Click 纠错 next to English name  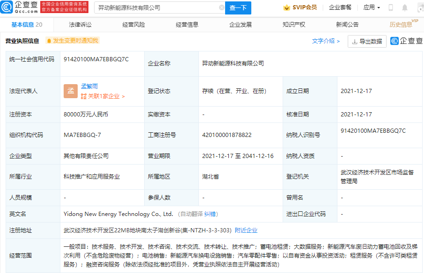click(211, 214)
